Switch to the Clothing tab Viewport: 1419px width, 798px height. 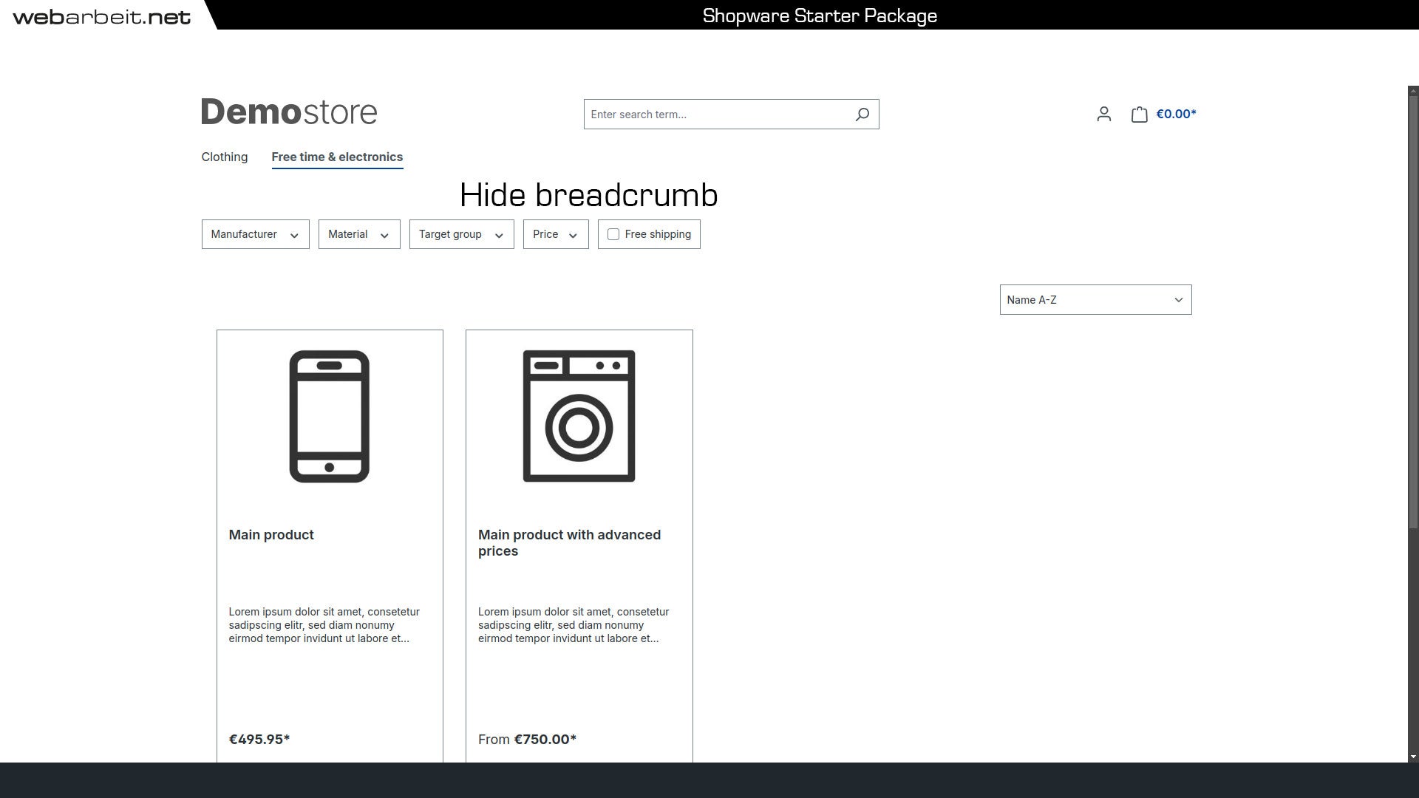224,156
